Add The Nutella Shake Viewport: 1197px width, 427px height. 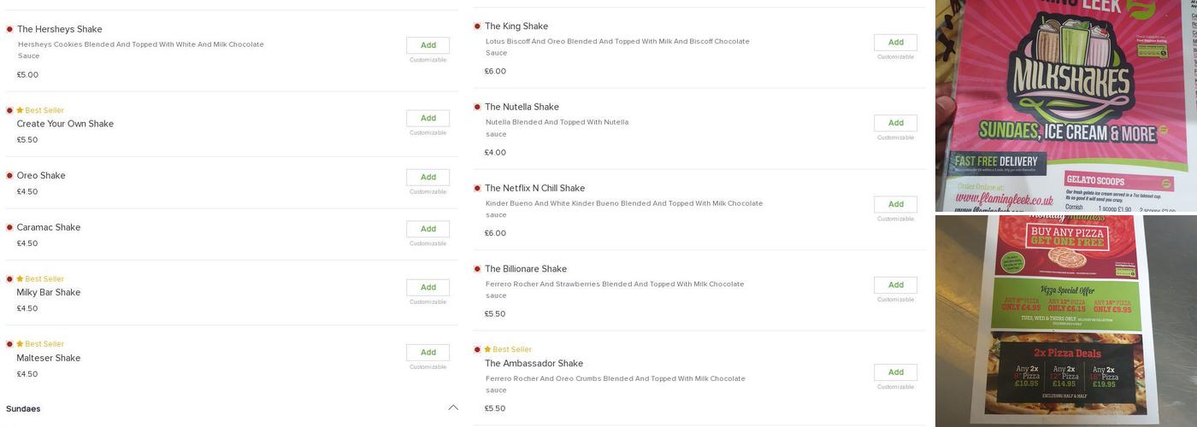click(895, 123)
